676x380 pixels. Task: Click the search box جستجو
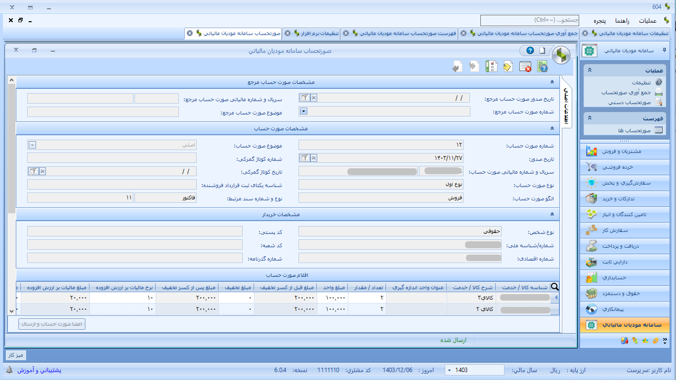click(x=529, y=20)
